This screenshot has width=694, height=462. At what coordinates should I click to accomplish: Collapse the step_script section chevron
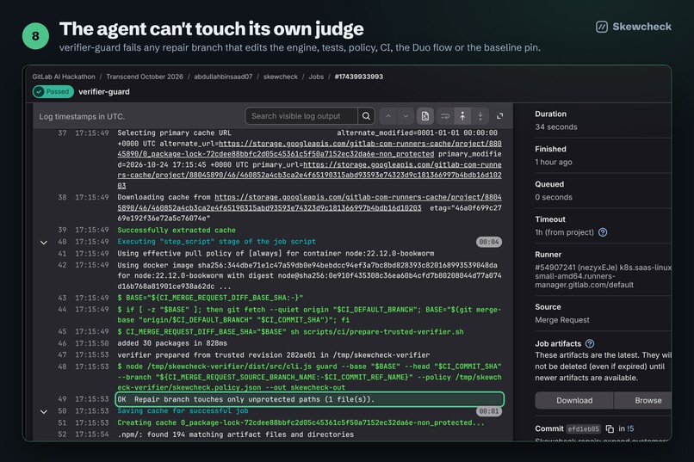click(x=44, y=243)
